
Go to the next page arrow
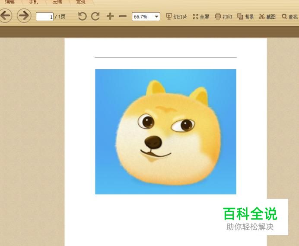pos(24,16)
